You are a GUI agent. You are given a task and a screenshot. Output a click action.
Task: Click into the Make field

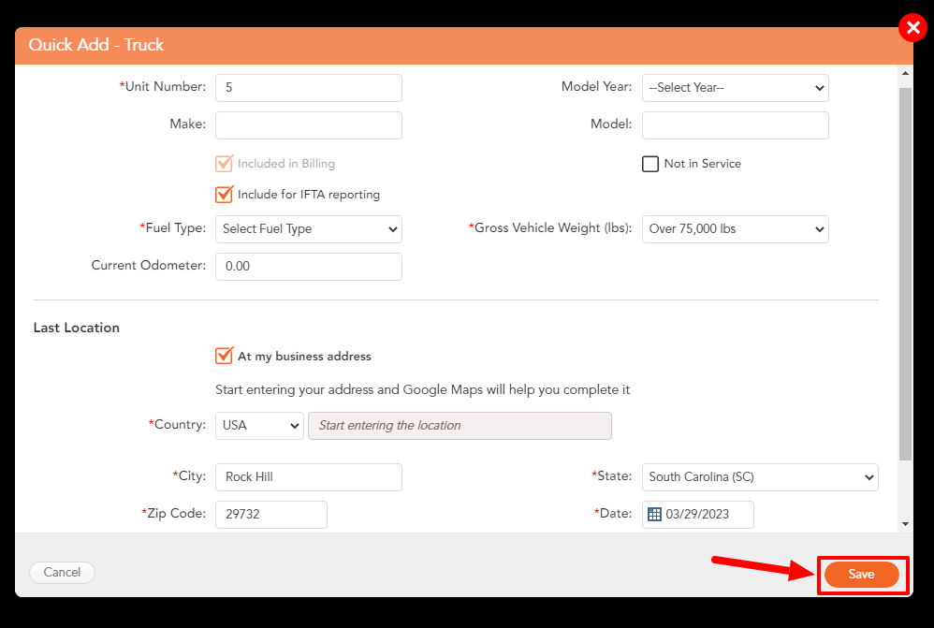pos(309,125)
